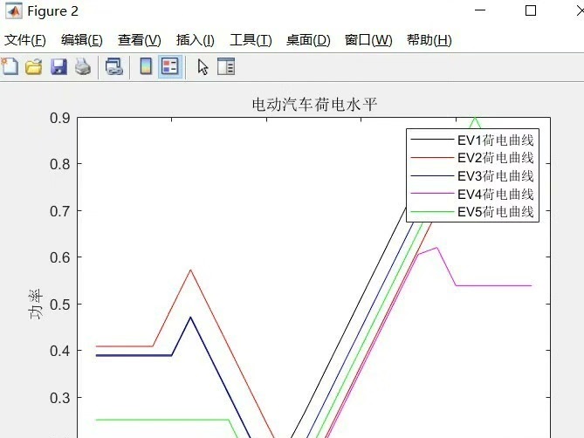584x438 pixels.
Task: Print the figure with the printer icon
Action: (83, 67)
